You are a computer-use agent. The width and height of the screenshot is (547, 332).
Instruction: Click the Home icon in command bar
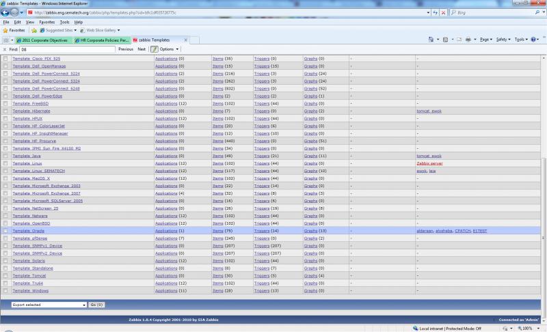[431, 40]
